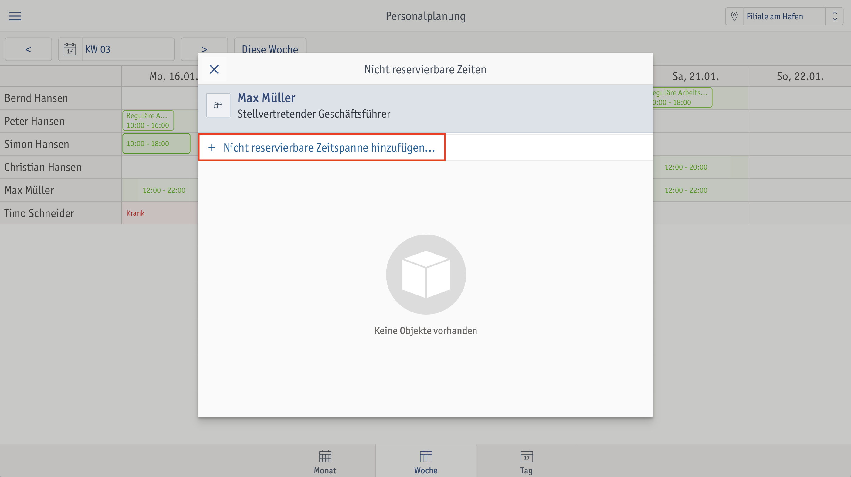Select the Timo Schneider row

tap(61, 213)
